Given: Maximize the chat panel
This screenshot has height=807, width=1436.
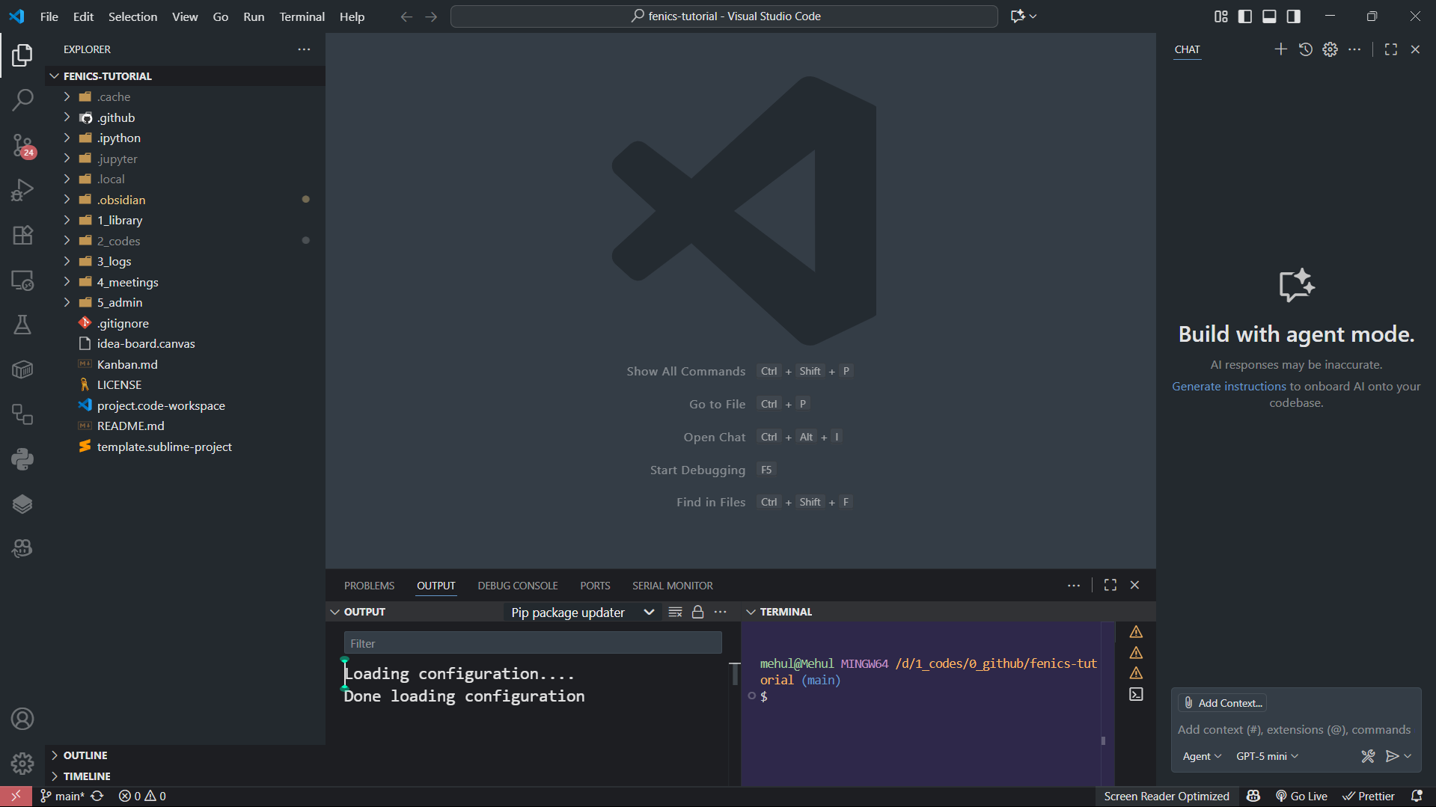Looking at the screenshot, I should pos(1390,49).
